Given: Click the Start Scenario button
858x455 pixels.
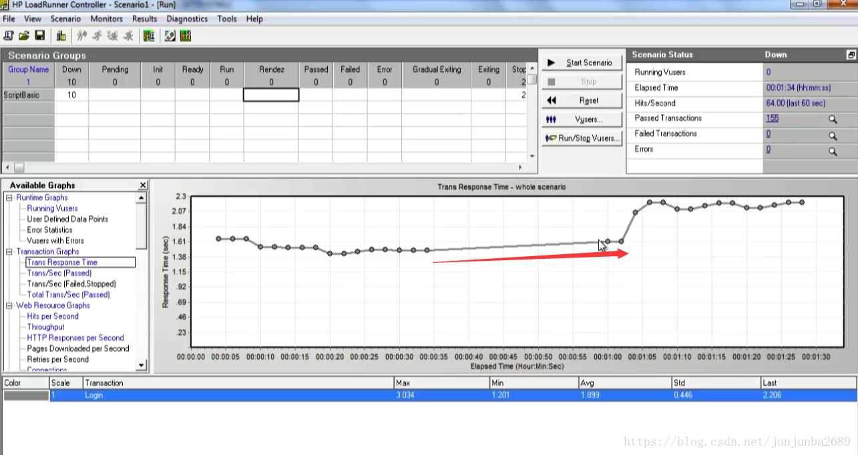Looking at the screenshot, I should (x=582, y=63).
